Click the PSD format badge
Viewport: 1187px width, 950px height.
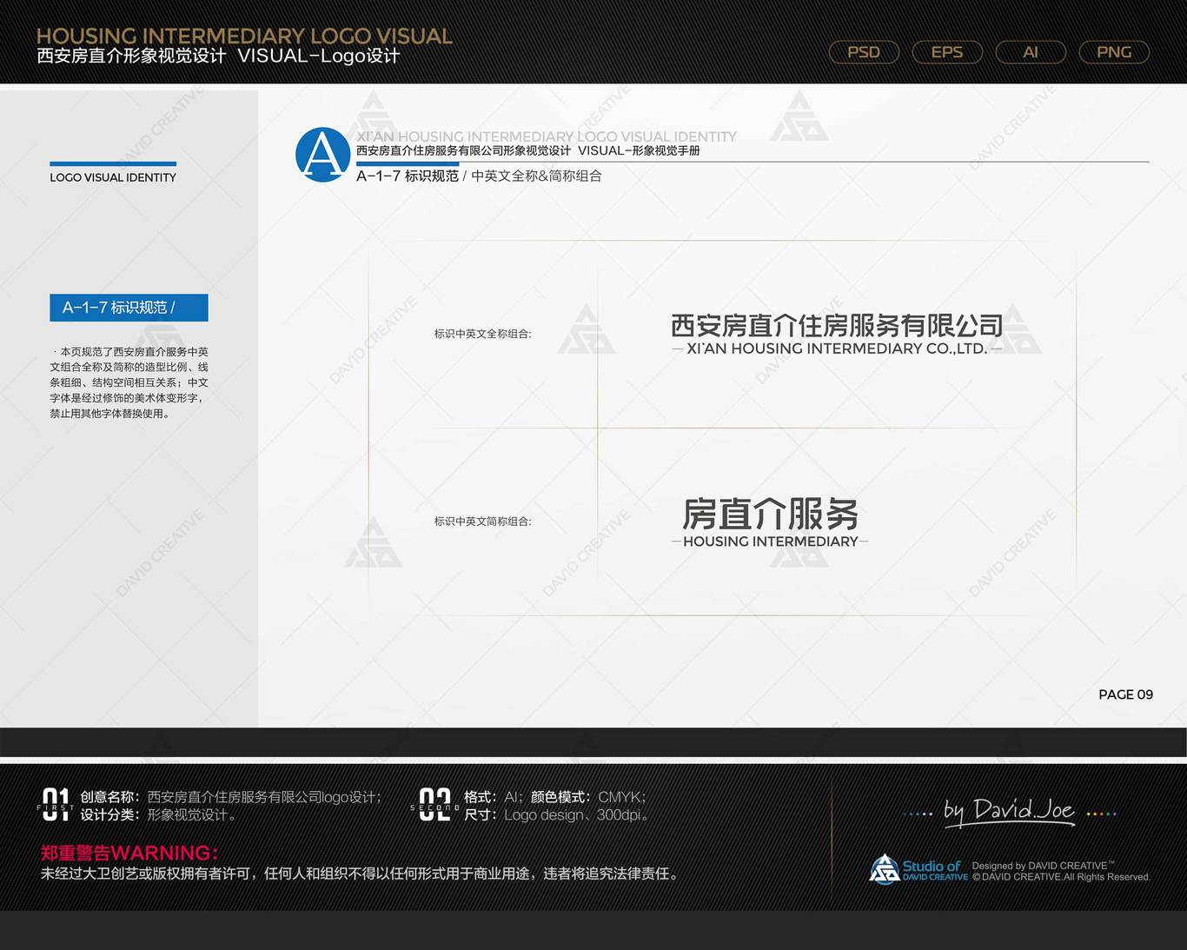pos(864,52)
